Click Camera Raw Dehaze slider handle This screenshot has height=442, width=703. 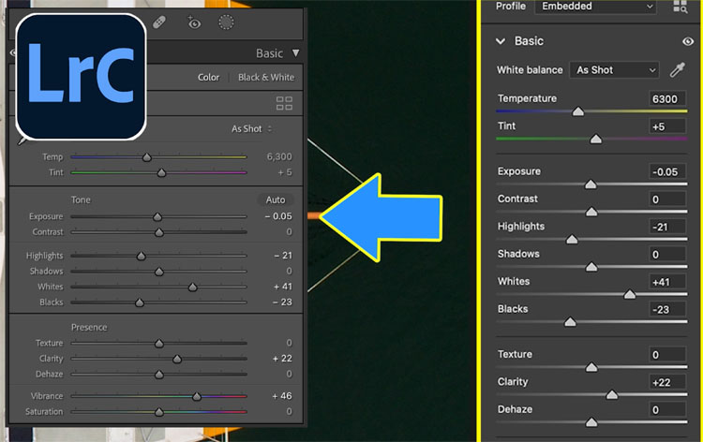click(591, 422)
